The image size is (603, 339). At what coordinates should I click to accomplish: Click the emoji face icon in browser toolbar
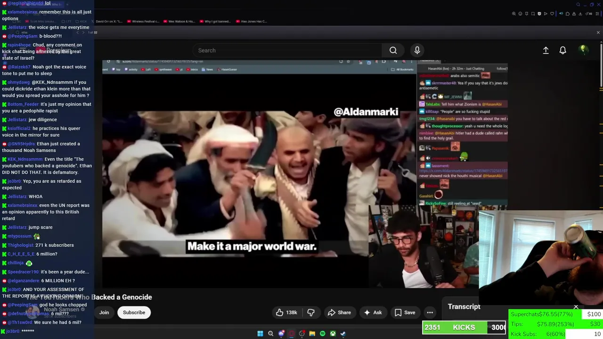tap(521, 14)
